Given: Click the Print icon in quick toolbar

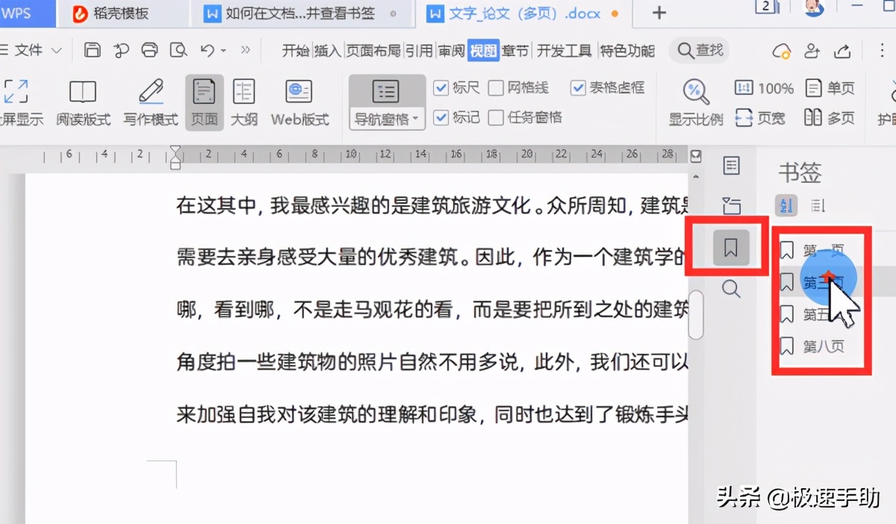Looking at the screenshot, I should point(150,50).
